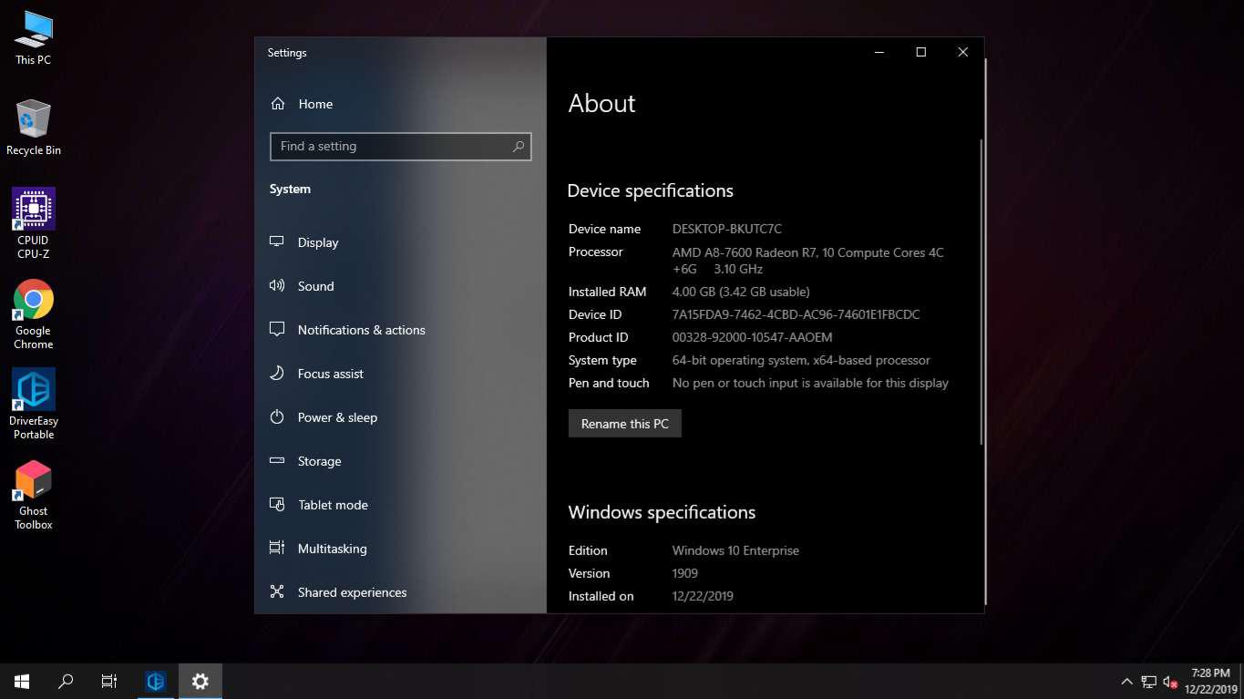
Task: Open the CPUID CPU-Z desktop shortcut
Action: 34,210
